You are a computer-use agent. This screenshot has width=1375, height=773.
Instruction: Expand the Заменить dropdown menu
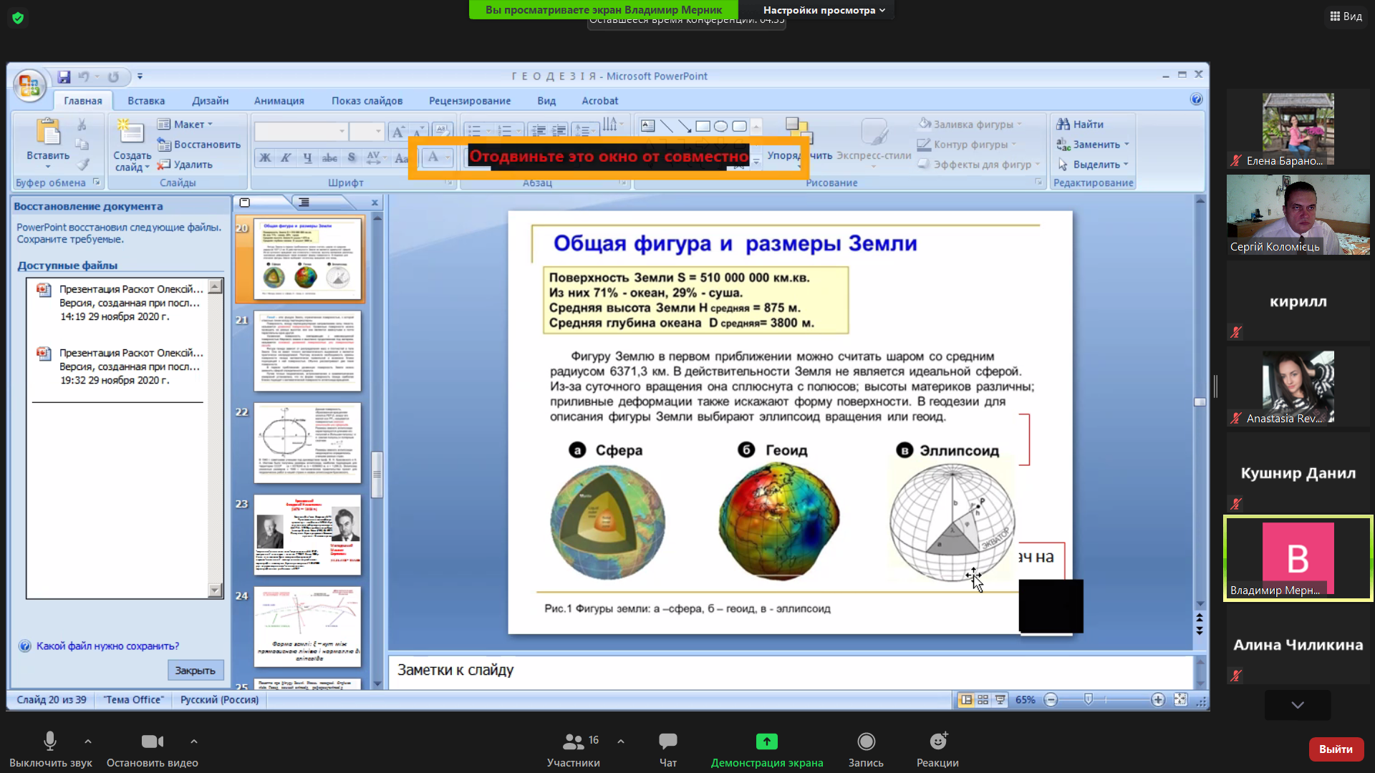point(1126,144)
